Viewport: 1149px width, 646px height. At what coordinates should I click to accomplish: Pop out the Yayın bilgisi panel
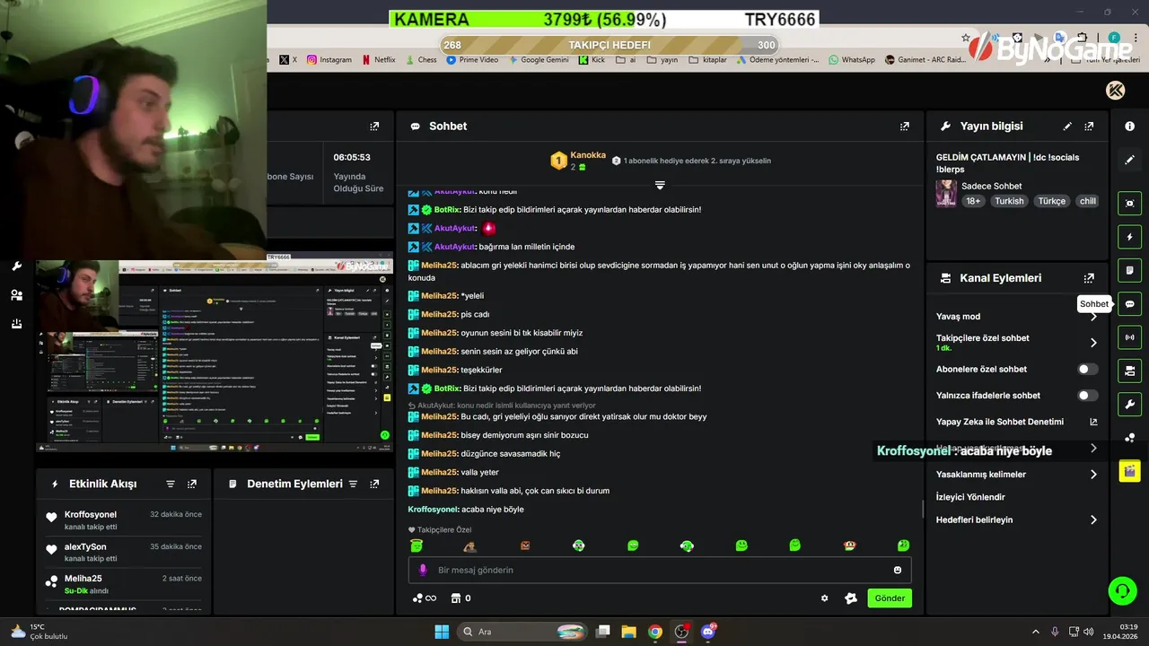pos(1089,127)
